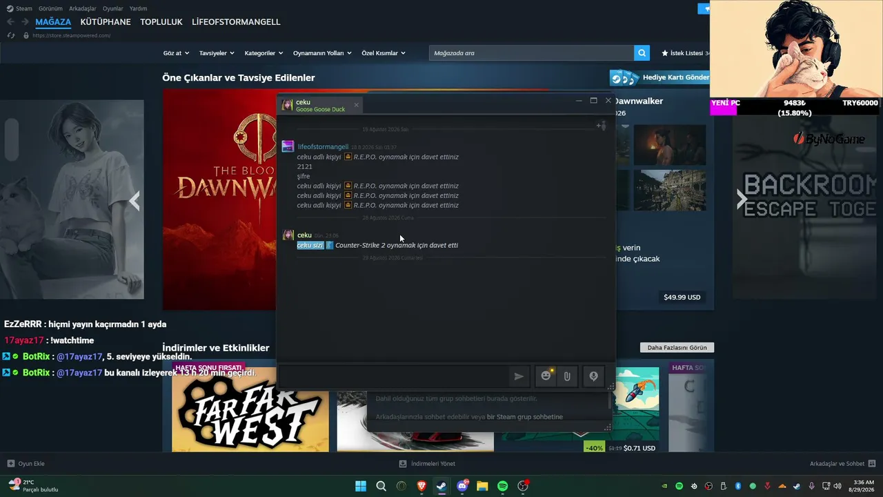Open the downloads manager icon
Viewport: 883px width, 497px height.
(x=403, y=463)
